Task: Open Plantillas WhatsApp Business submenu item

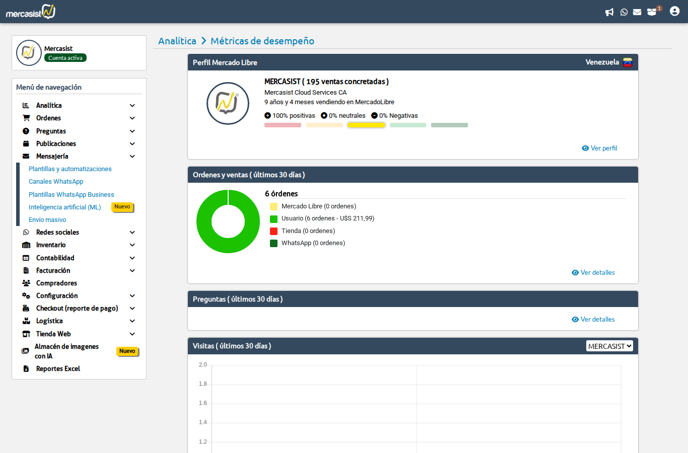Action: (x=72, y=195)
